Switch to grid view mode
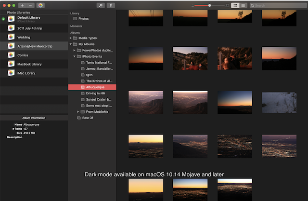The image size is (308, 201). pos(235,5)
